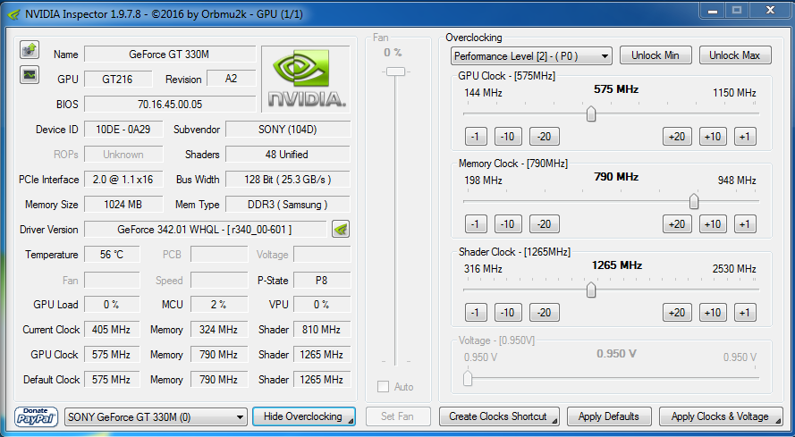
Task: Click Hide Overclocking button
Action: [304, 416]
